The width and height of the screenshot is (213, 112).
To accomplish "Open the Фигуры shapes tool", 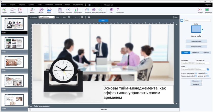I will (32, 10).
